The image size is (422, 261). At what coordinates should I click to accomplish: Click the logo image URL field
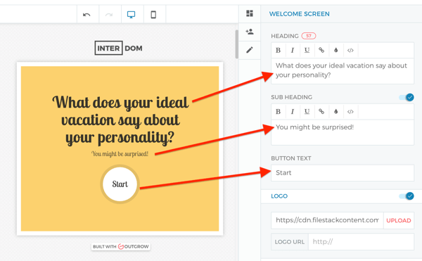[x=327, y=220]
